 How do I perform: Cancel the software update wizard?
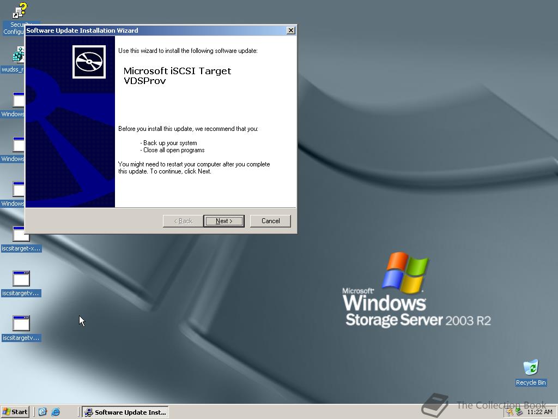click(x=270, y=221)
